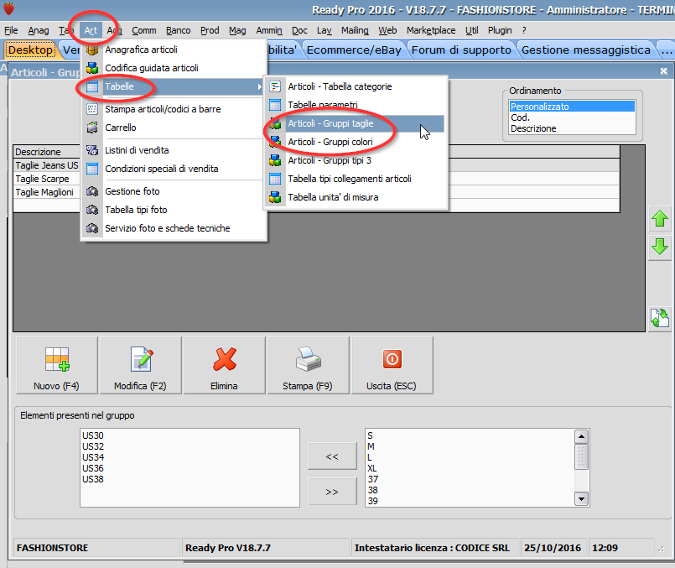The height and width of the screenshot is (568, 675).
Task: Open the Forum di supporto tab
Action: point(461,50)
